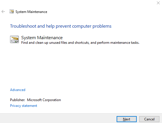
Task: Click Next to start troubleshooting
Action: [127, 119]
